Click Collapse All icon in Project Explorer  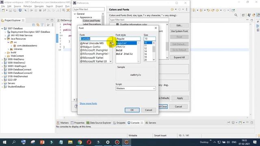click(x=34, y=25)
